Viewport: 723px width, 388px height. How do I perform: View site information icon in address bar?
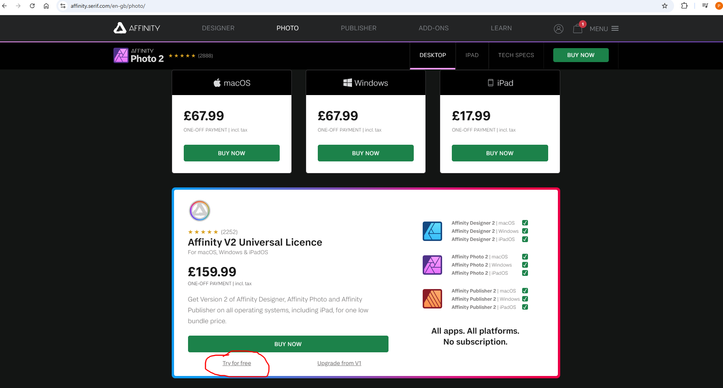63,6
